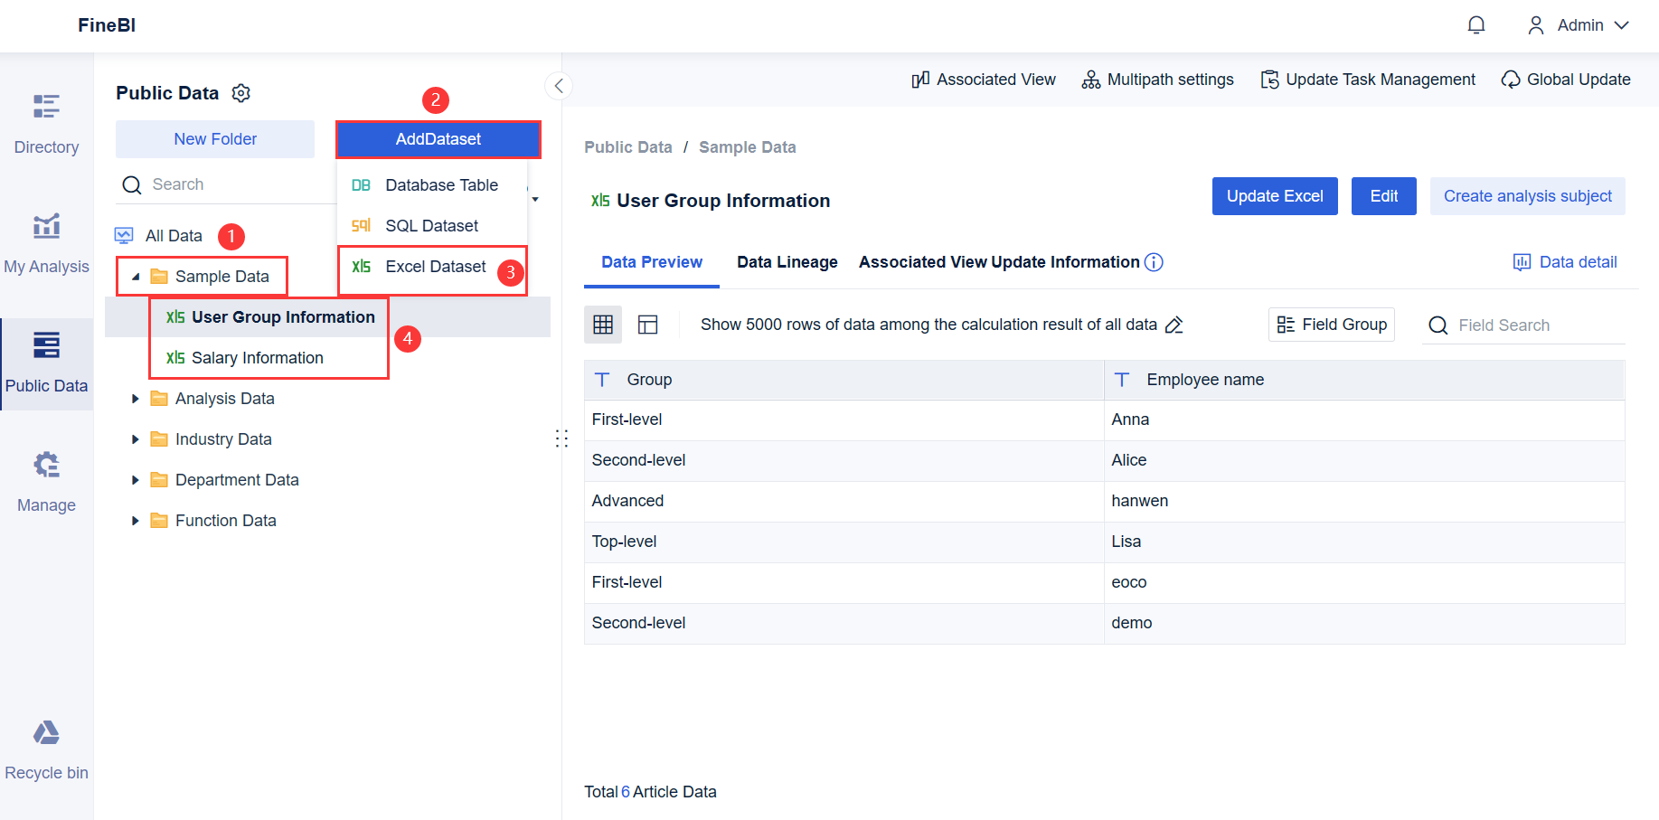Open the Manage section
Screen dimensions: 1659x820
(45, 479)
